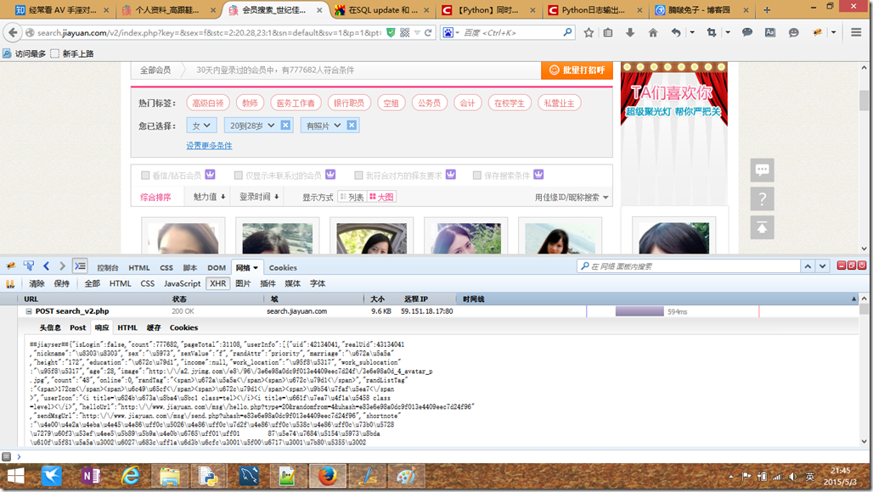Open the downloads arrow icon
The height and width of the screenshot is (492, 873).
tap(629, 33)
